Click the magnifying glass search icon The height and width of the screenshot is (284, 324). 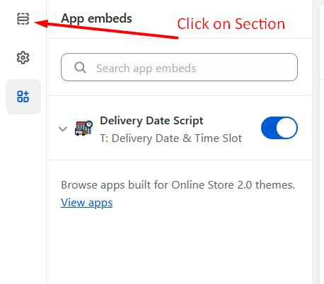(x=80, y=68)
